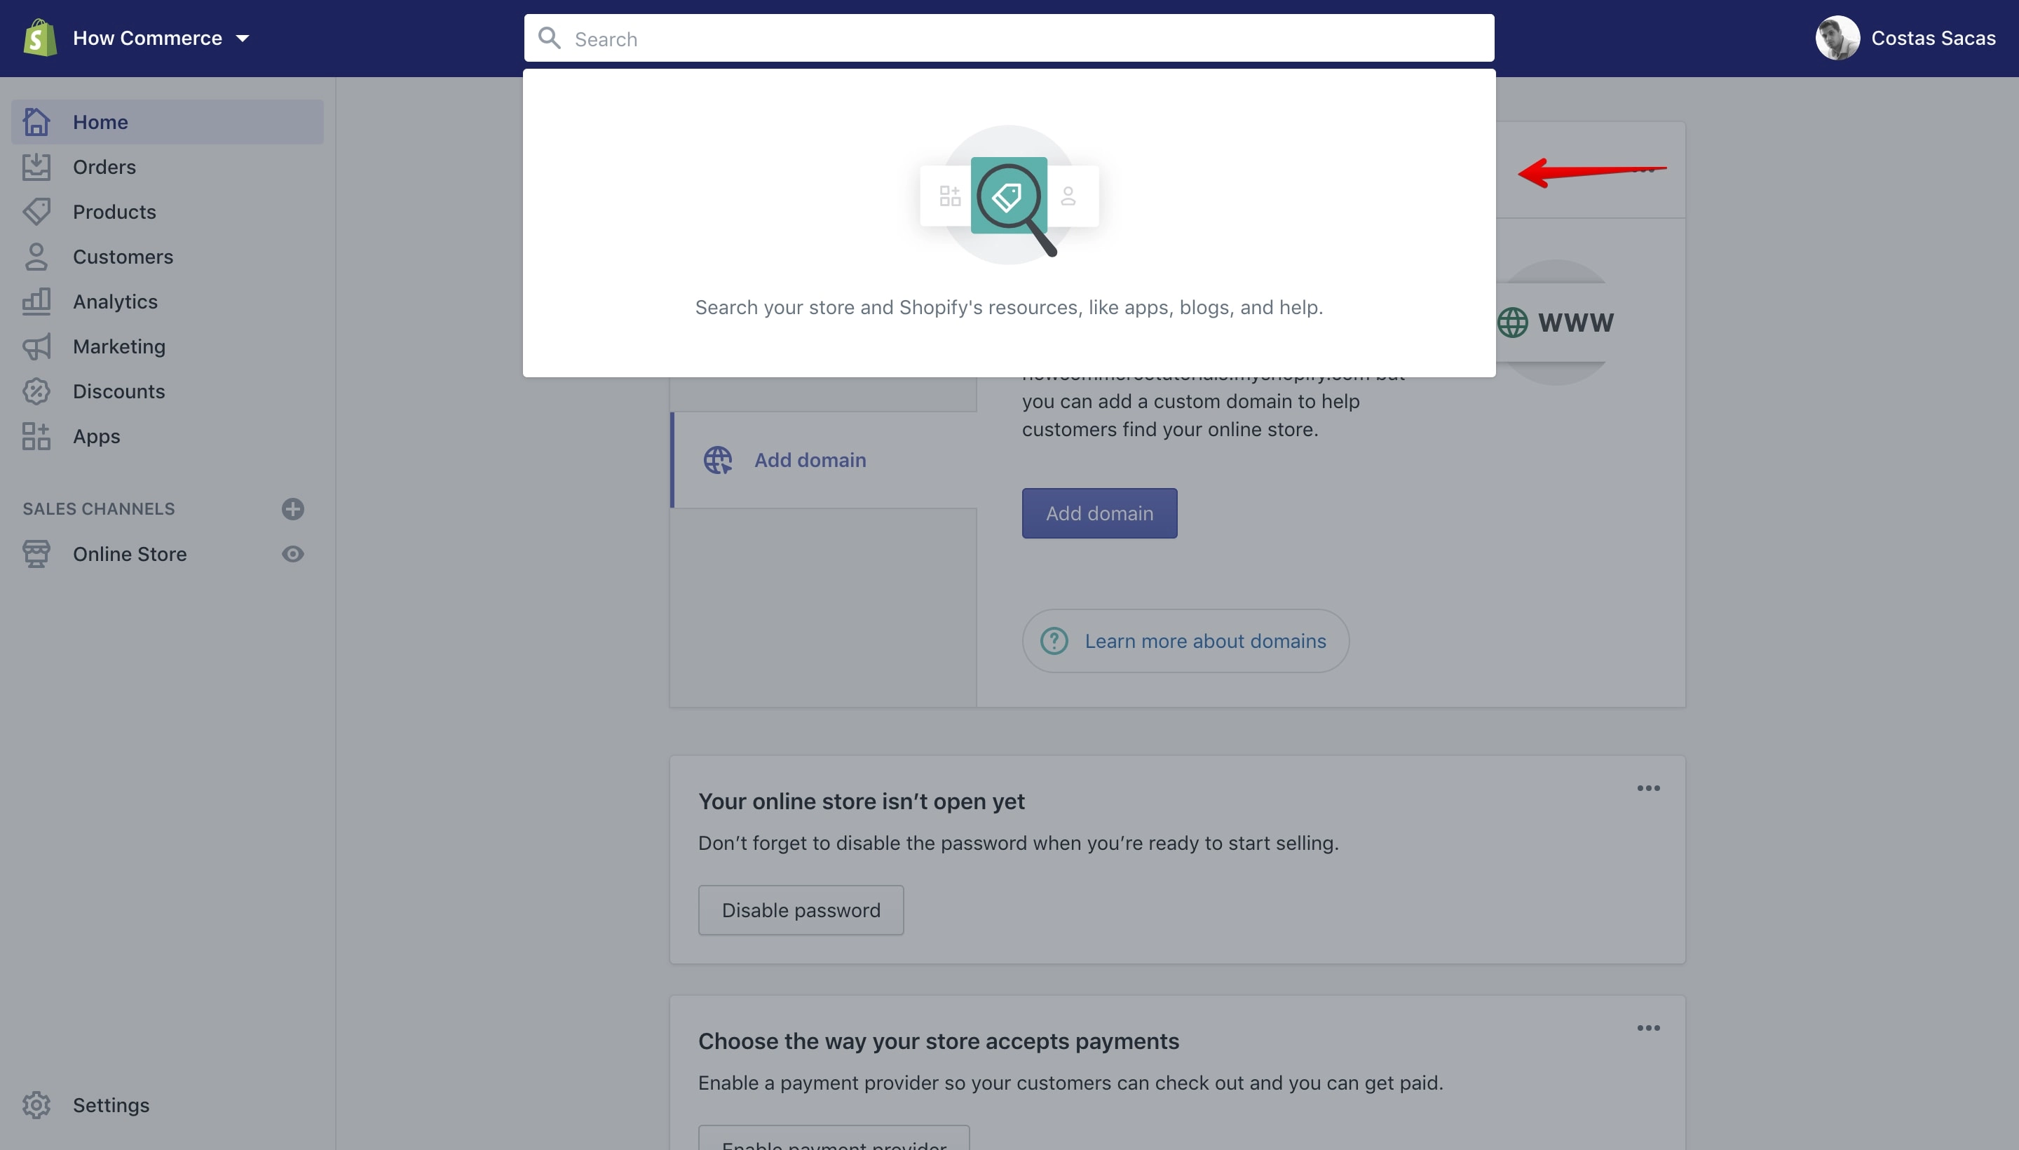Add a sales channel with plus icon

pos(293,508)
